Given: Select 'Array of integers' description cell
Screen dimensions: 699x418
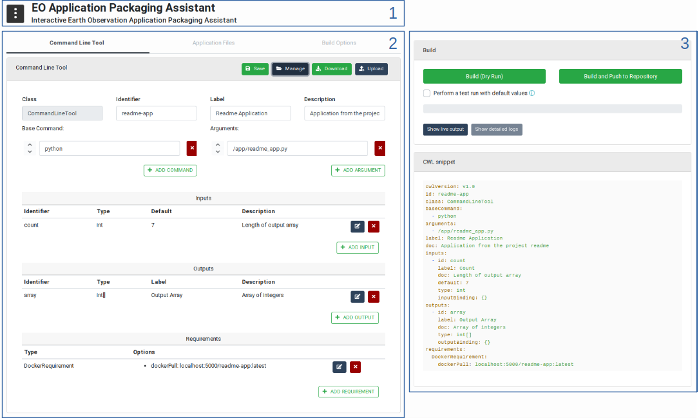Looking at the screenshot, I should (x=263, y=295).
